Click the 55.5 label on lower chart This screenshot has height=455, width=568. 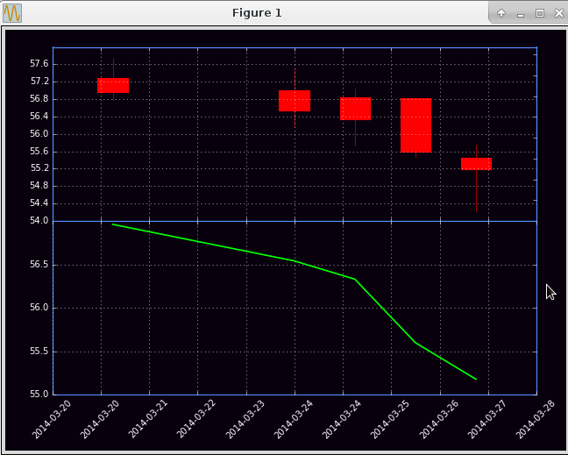pyautogui.click(x=39, y=352)
